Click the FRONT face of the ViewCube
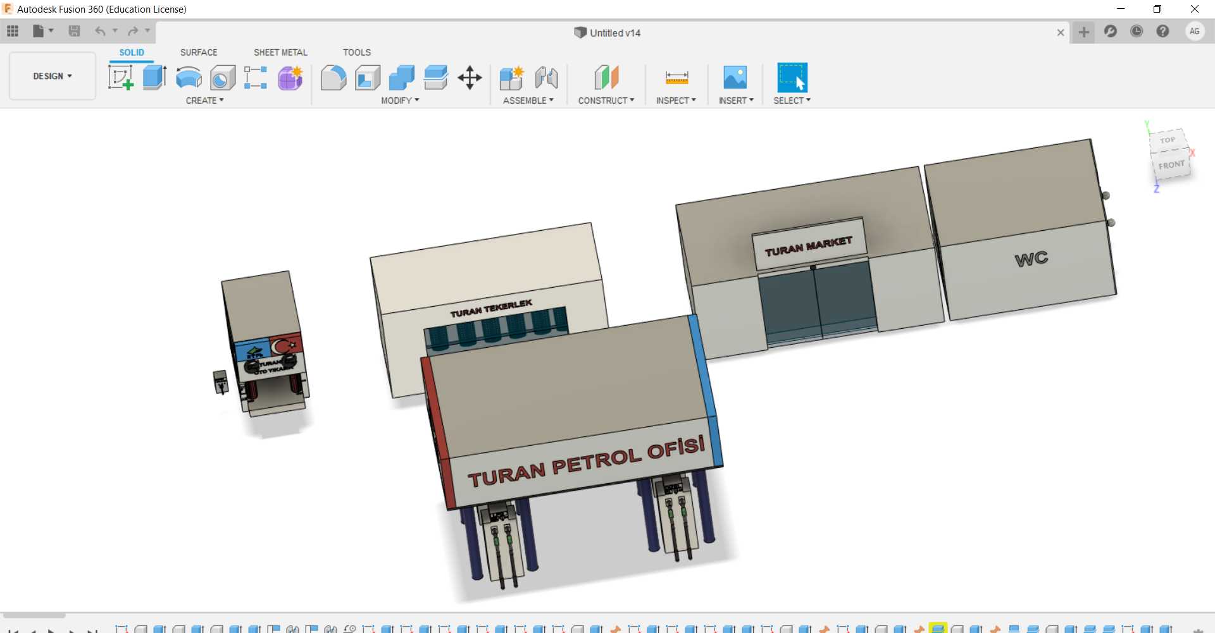This screenshot has width=1215, height=633. (x=1171, y=165)
